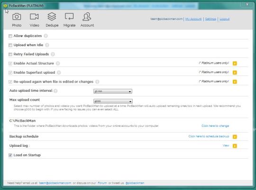The image size is (256, 190).
Task: Select the Video tab label
Action: 34,25
